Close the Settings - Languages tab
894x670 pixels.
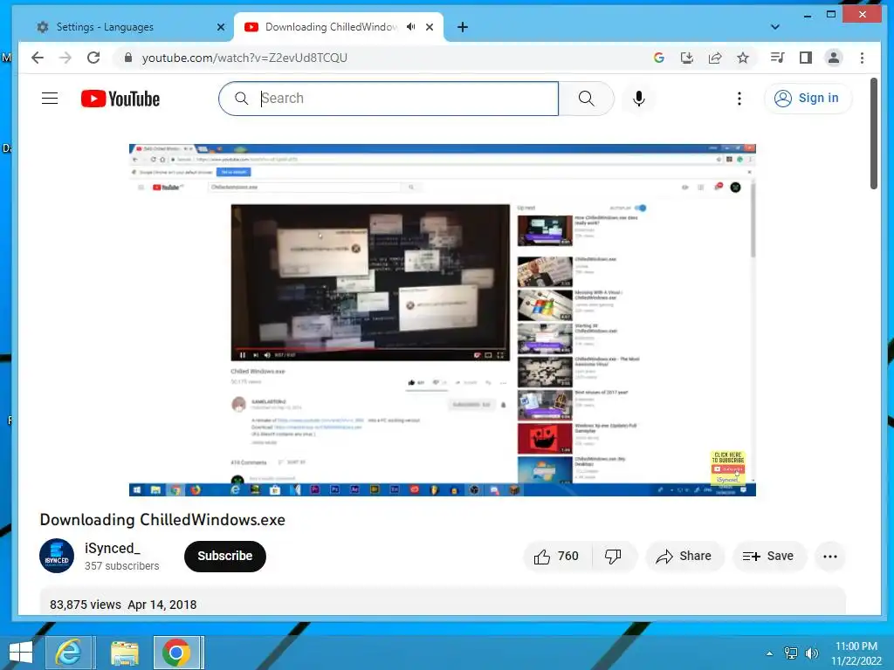click(221, 27)
